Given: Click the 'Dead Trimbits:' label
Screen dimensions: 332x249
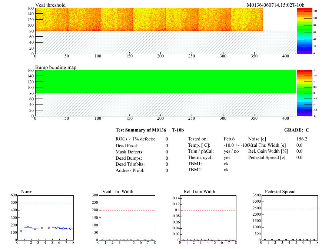Looking at the screenshot, I should click(x=130, y=164).
